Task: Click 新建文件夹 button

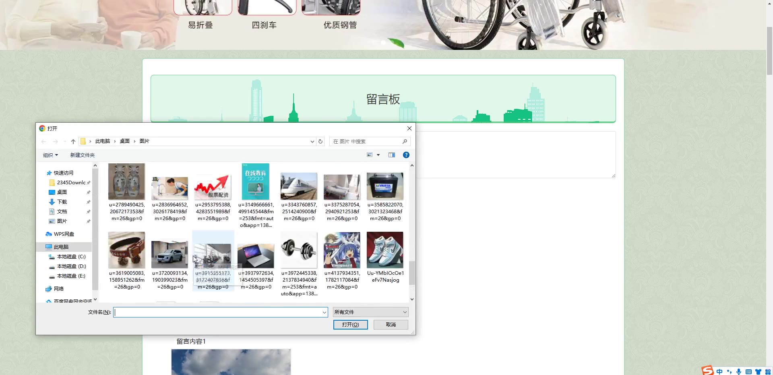Action: point(82,155)
